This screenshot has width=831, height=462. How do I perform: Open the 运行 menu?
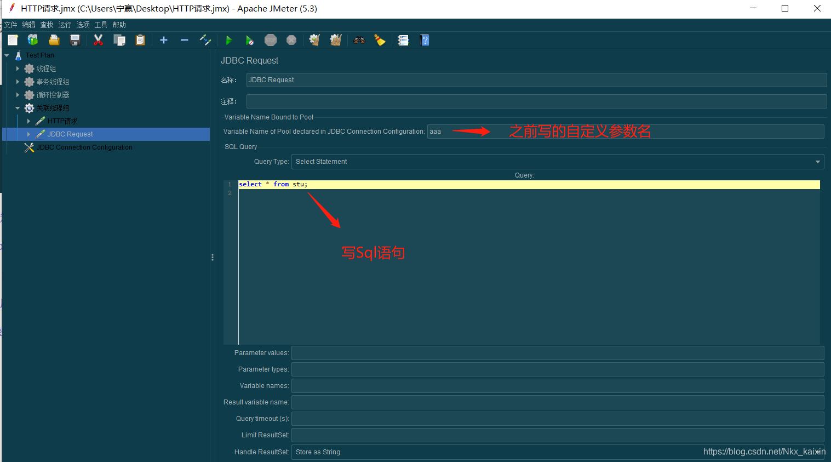point(65,25)
